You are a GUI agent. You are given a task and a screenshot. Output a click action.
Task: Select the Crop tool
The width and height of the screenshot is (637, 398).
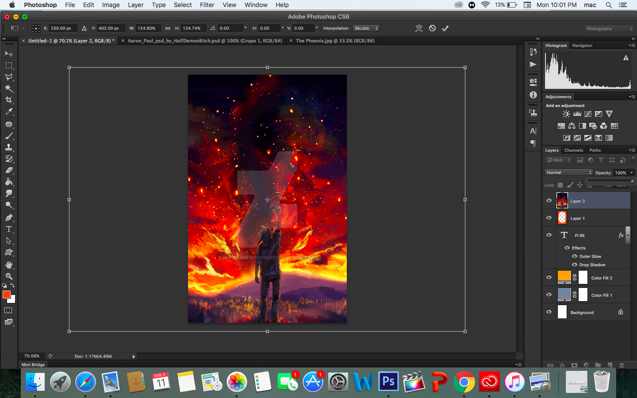9,100
